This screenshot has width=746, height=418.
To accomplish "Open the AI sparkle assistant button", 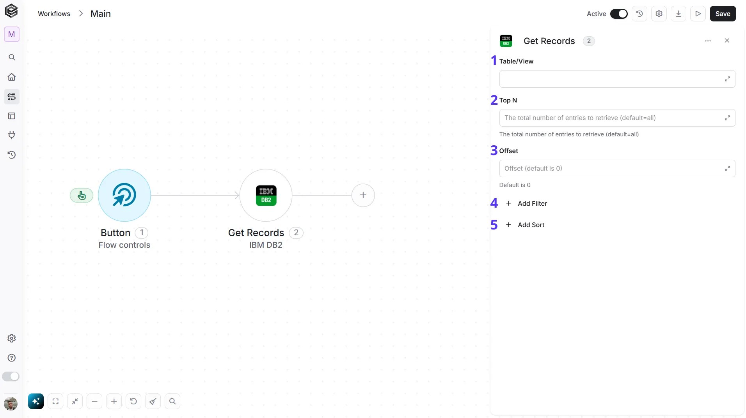I will tap(36, 401).
